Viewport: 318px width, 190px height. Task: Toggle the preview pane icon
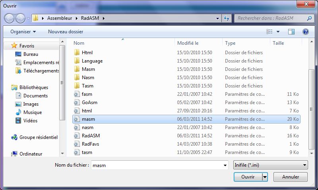[x=291, y=32]
